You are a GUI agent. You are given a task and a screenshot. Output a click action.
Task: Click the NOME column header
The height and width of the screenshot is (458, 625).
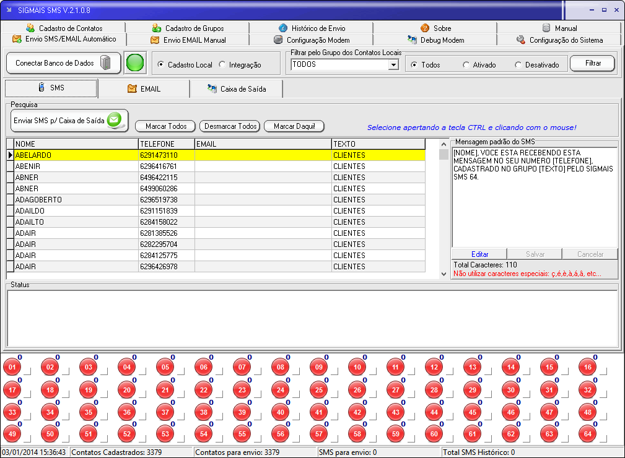tap(76, 144)
